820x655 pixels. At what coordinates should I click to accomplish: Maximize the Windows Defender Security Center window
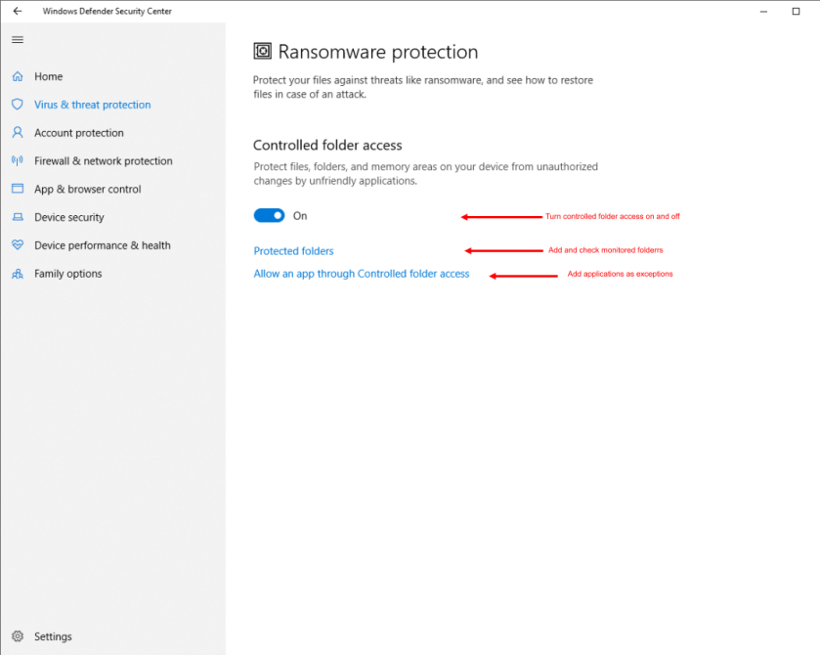point(795,11)
